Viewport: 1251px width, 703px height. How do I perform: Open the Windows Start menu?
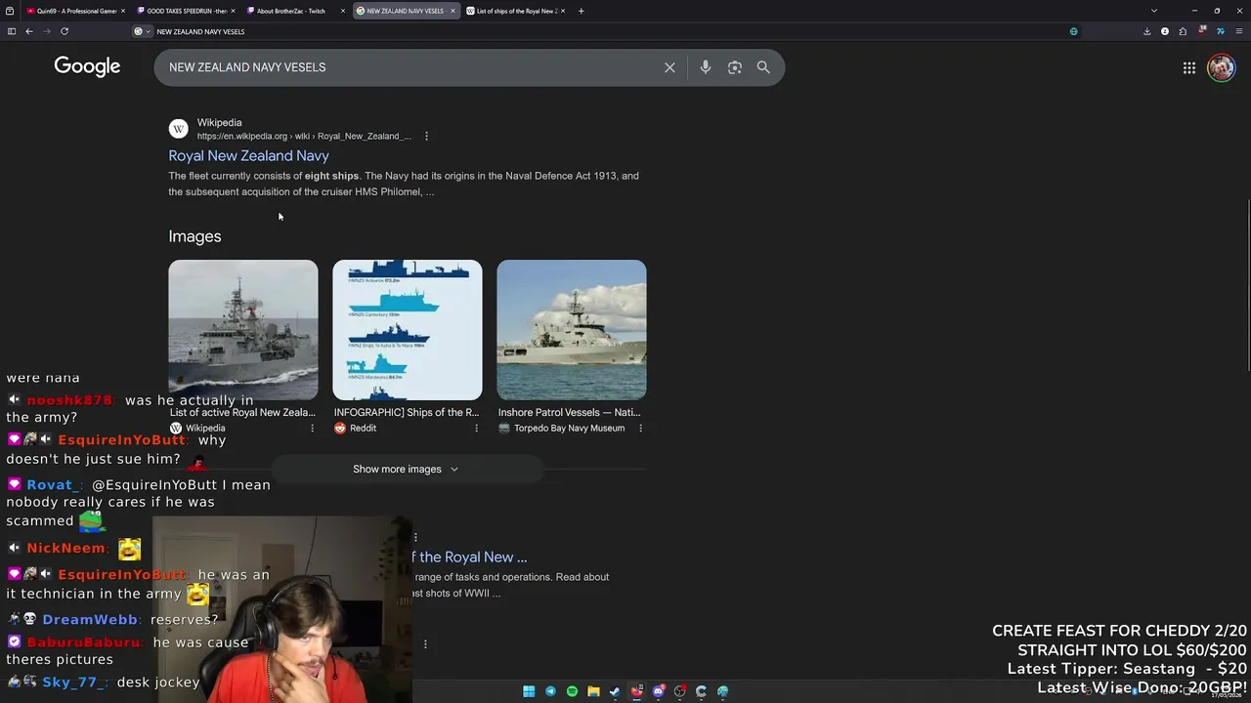[x=529, y=691]
